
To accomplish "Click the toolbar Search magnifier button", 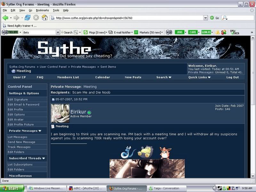I will pos(76,32).
